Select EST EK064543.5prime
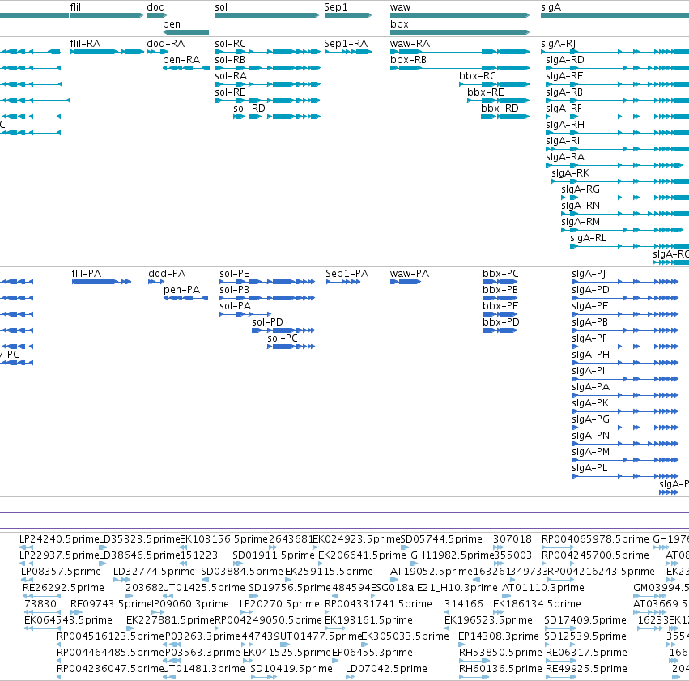This screenshot has width=689, height=681. coord(69,620)
